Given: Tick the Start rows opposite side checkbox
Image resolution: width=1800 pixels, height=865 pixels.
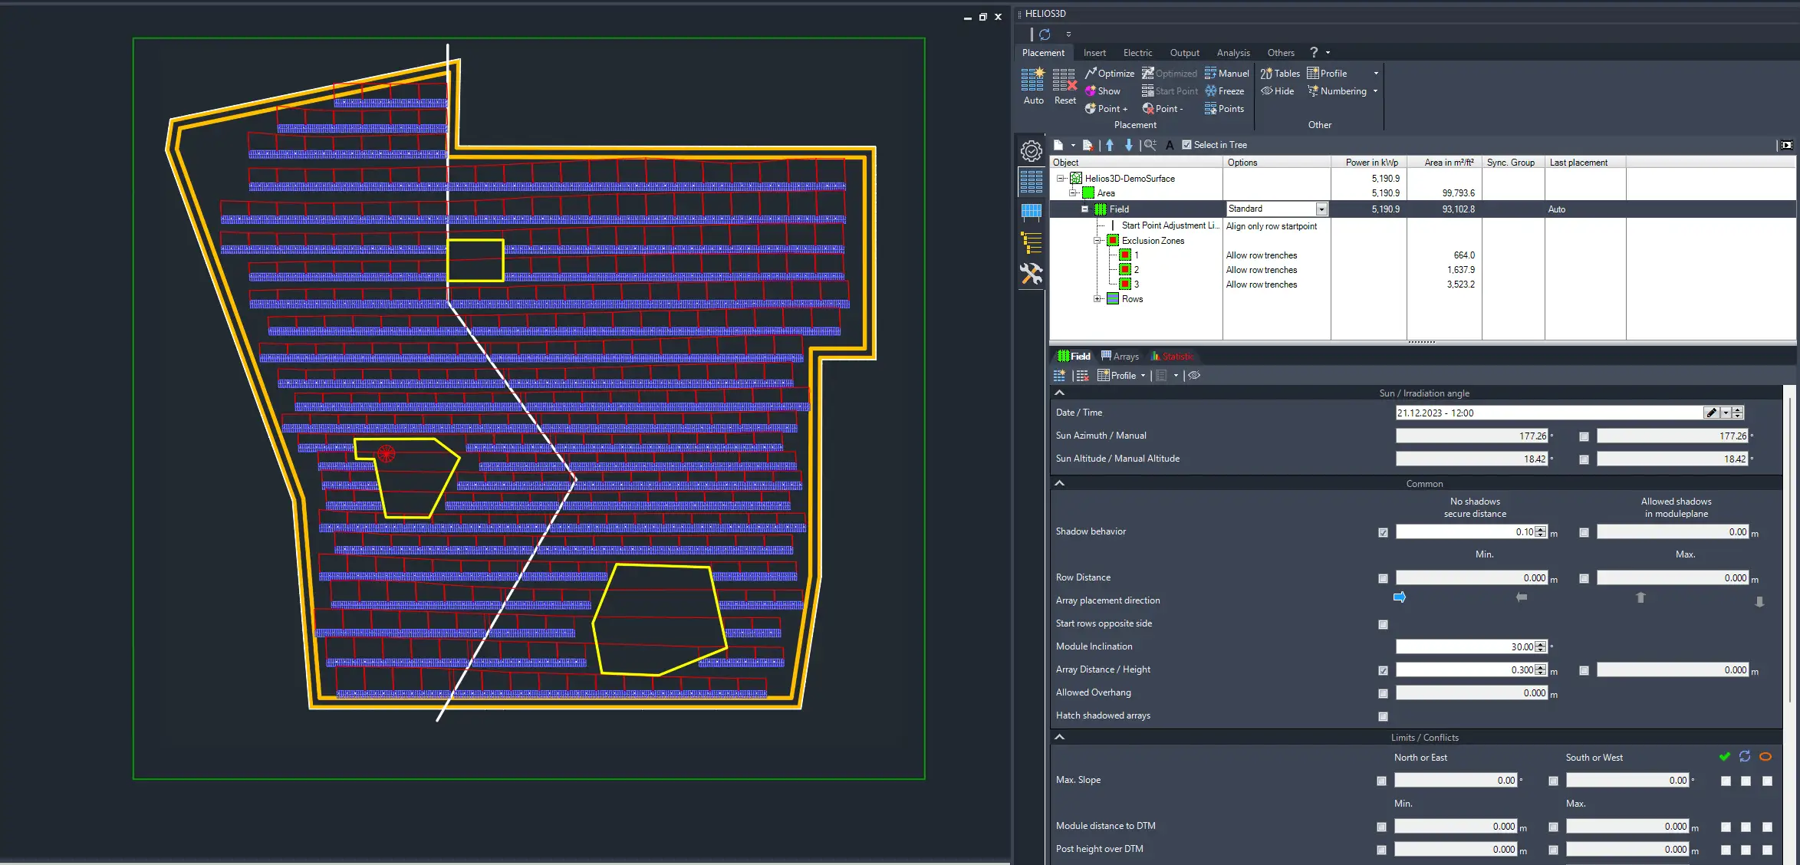Looking at the screenshot, I should pos(1383,624).
